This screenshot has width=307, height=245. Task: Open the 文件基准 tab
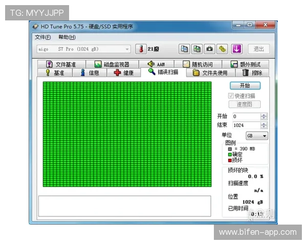click(x=61, y=64)
